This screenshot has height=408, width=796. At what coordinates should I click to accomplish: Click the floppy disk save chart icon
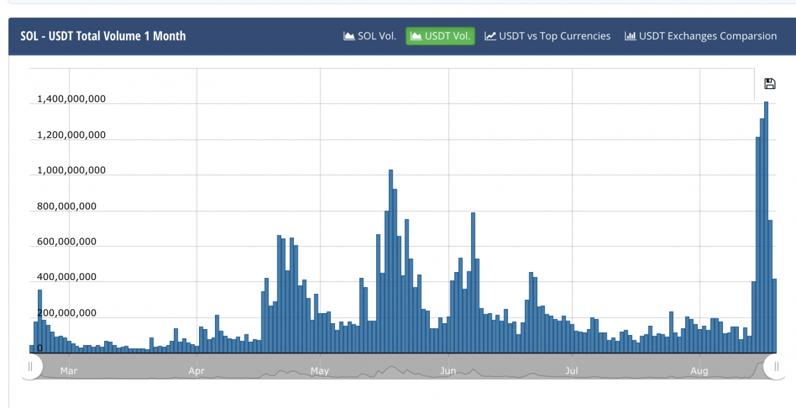click(769, 84)
